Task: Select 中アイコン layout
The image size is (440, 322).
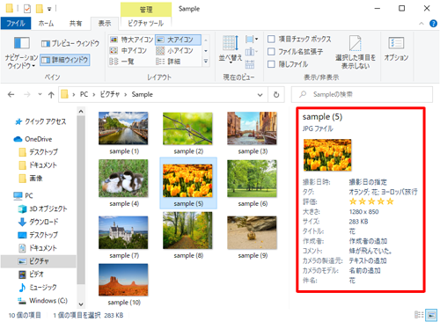Action: [x=128, y=50]
